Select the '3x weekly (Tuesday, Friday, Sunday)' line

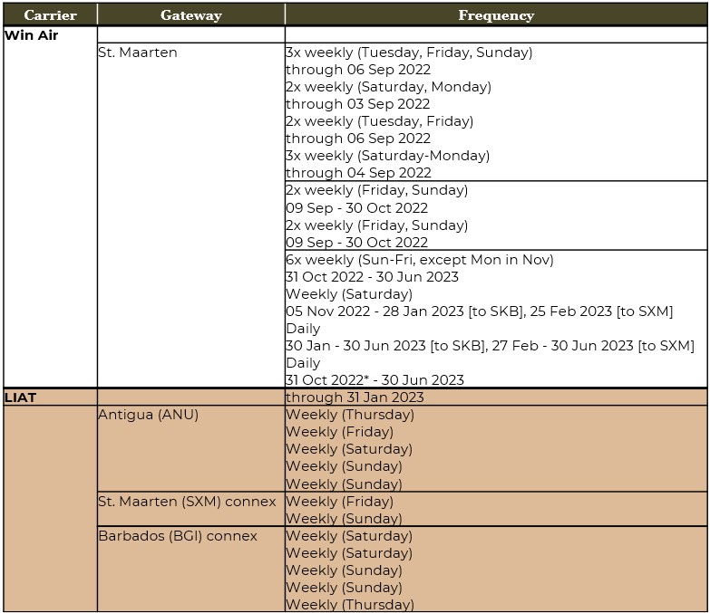(409, 53)
